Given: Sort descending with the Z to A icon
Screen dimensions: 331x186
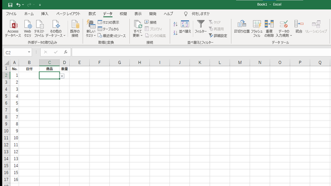Looking at the screenshot, I should point(175,33).
